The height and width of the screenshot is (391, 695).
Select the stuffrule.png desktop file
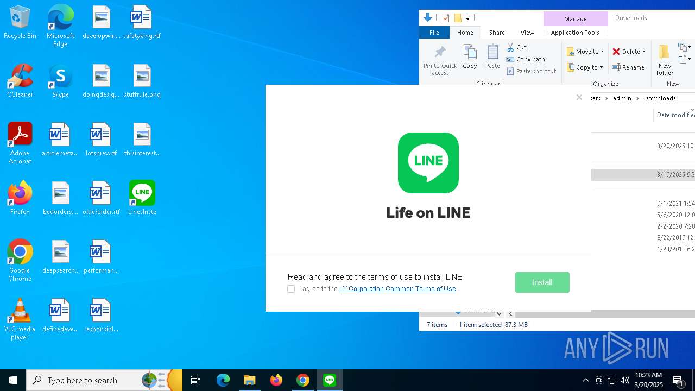(x=142, y=81)
